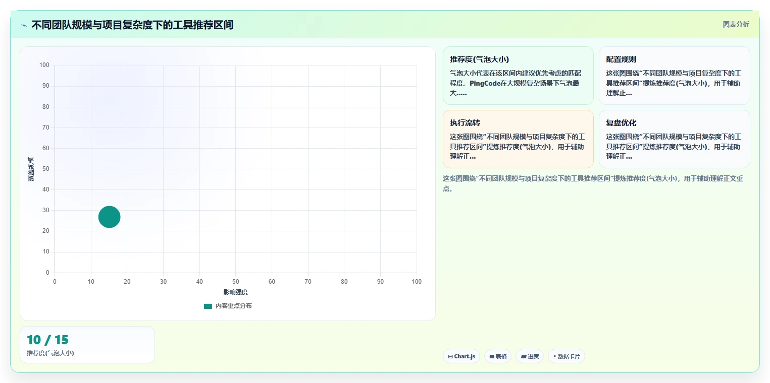Open the 执行流转 card
Viewport: 770px width, 383px height.
click(x=518, y=139)
